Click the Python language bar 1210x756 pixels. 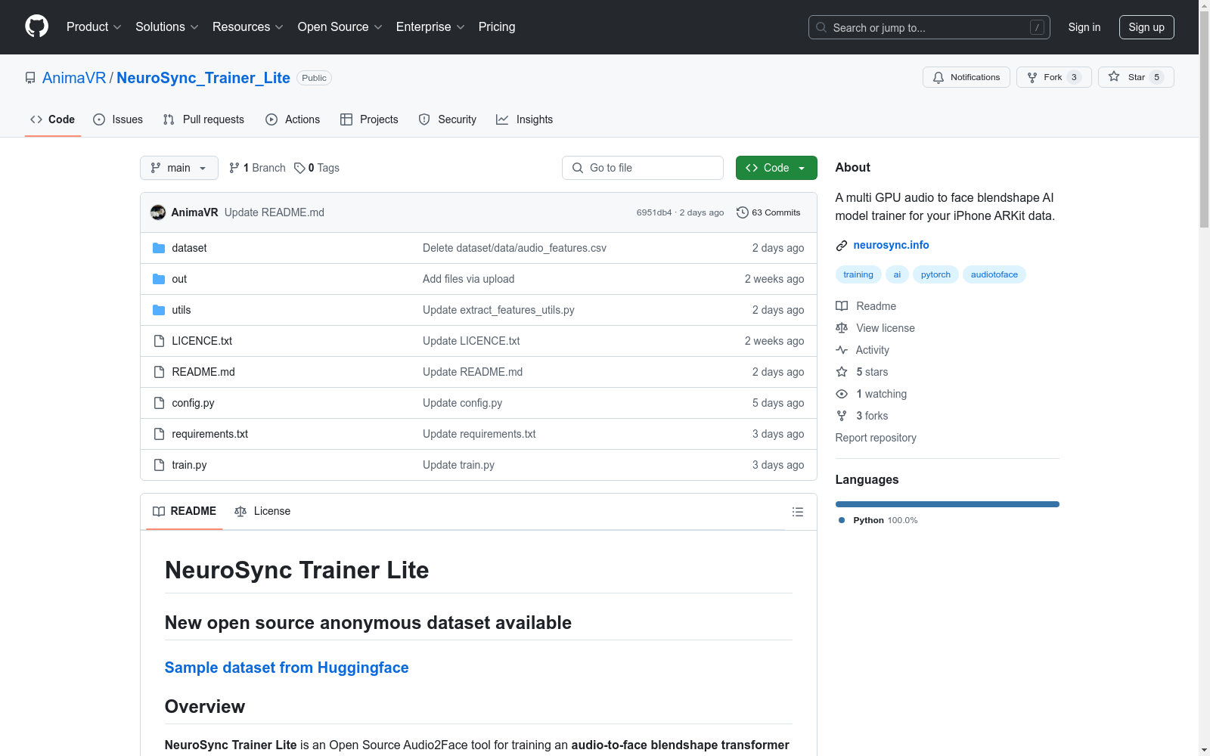[947, 504]
